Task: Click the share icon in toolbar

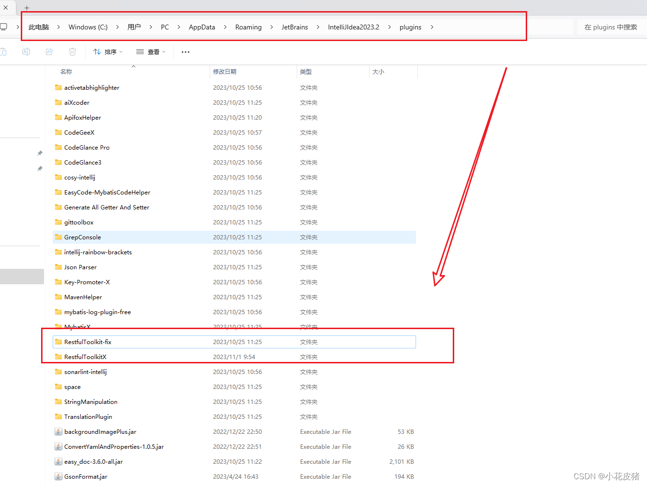Action: click(49, 52)
